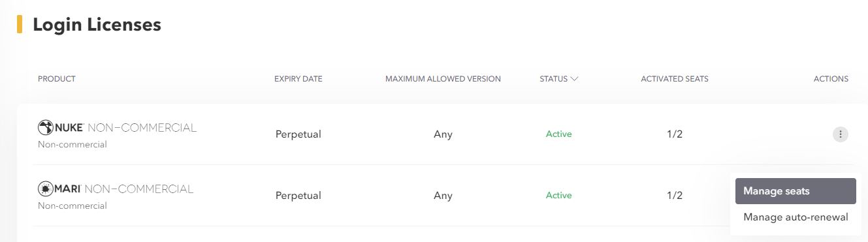The height and width of the screenshot is (242, 868).
Task: Click the 1/2 seat count for Nuke
Action: pos(675,134)
